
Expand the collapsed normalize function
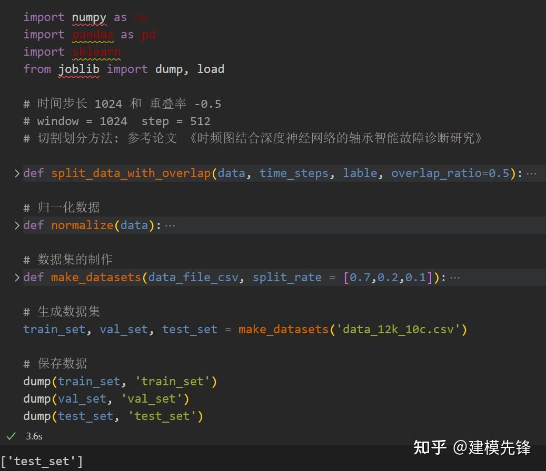click(16, 224)
